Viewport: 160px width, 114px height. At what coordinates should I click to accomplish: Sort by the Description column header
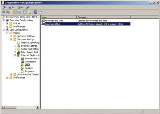[x=103, y=17]
